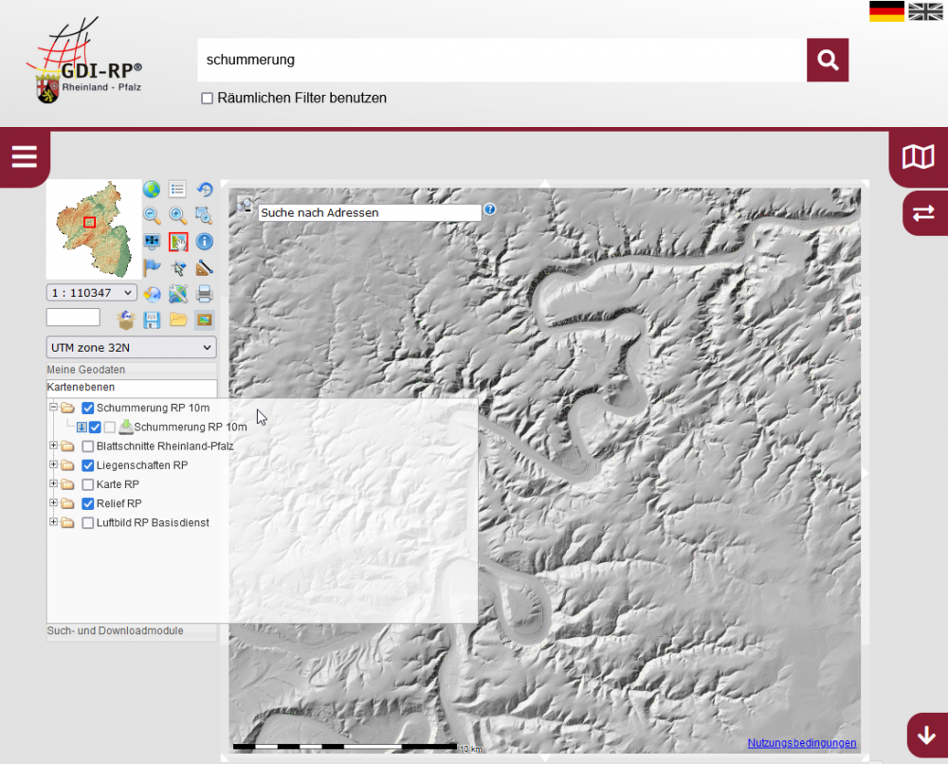Open the map scale dropdown

click(92, 293)
